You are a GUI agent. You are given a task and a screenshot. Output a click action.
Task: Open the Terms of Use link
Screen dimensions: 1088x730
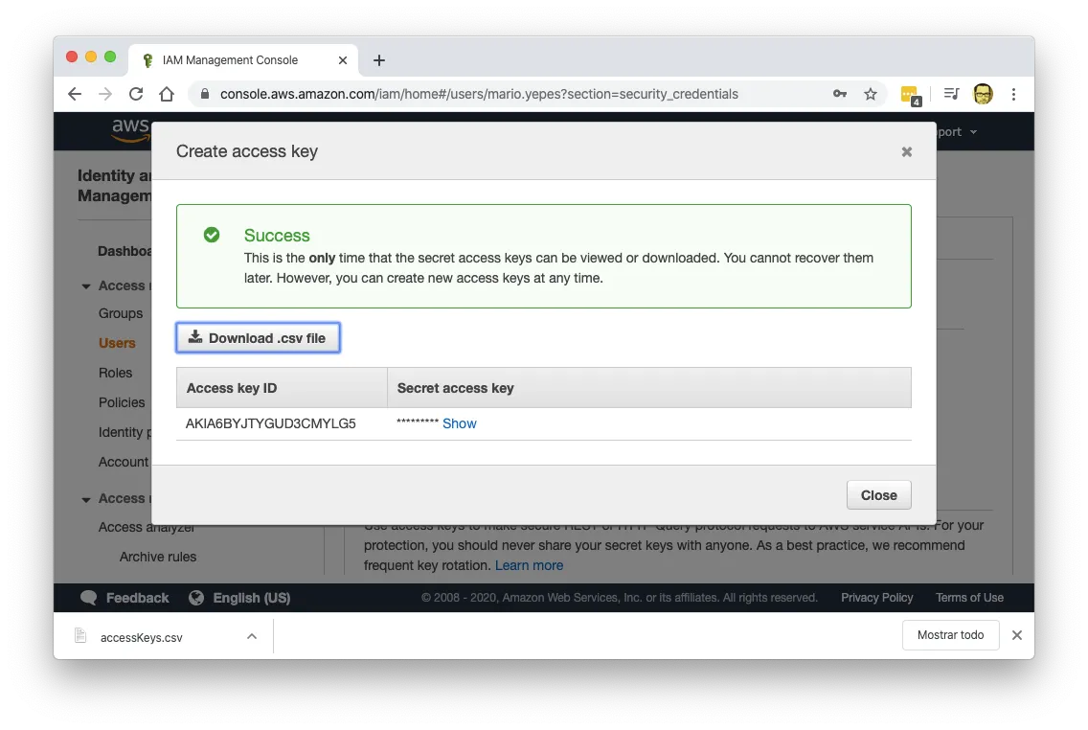[969, 598]
